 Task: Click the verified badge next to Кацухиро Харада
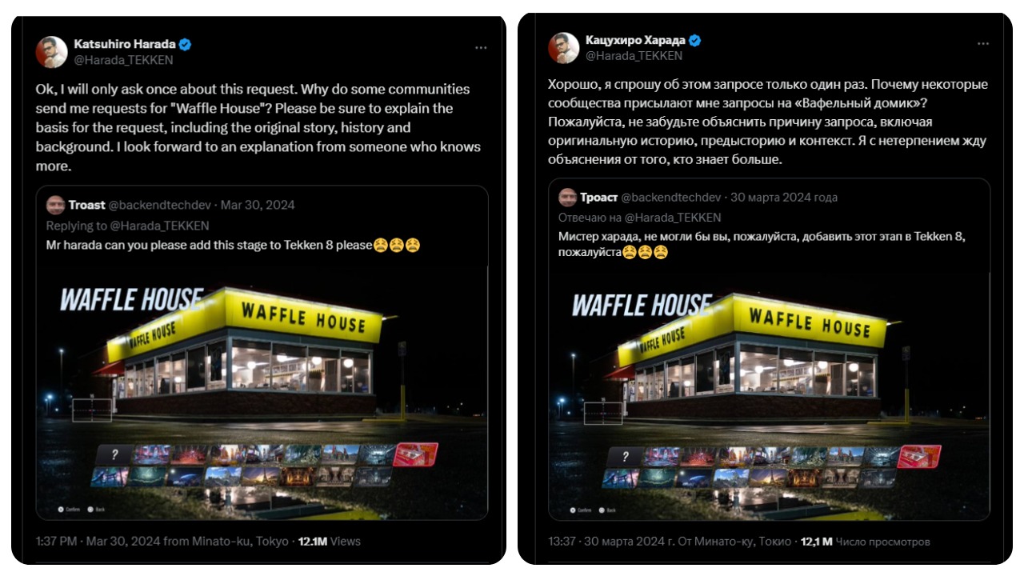(695, 40)
